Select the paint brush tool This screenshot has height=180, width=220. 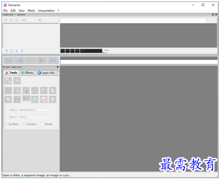click(17, 90)
